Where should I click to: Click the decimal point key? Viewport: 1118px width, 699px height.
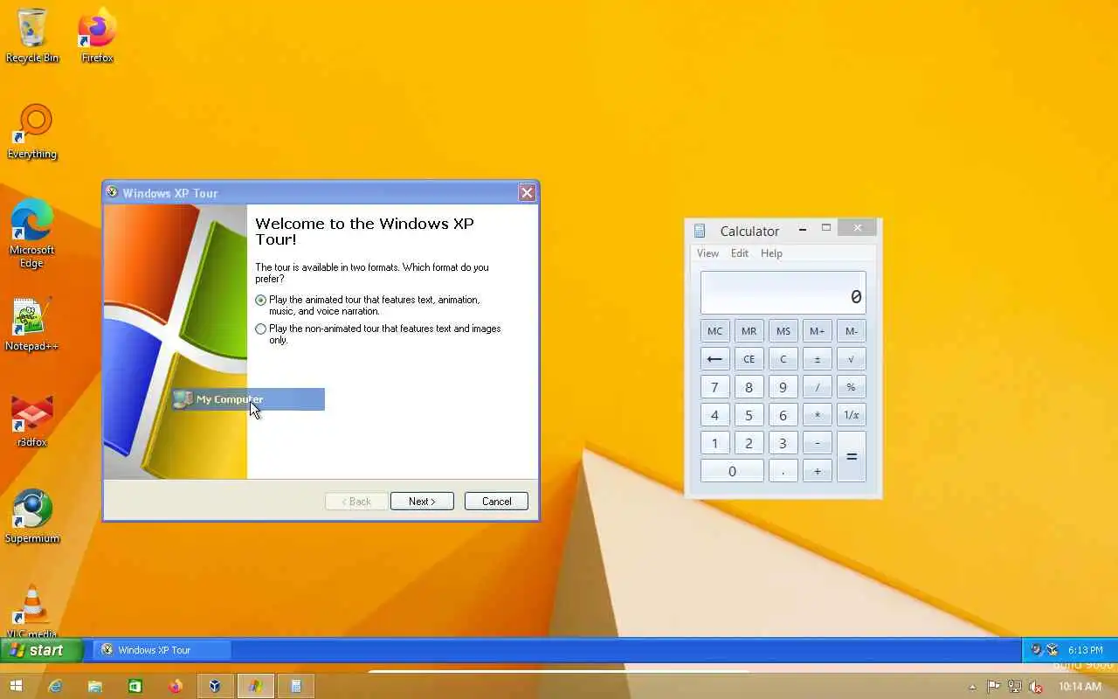(783, 471)
